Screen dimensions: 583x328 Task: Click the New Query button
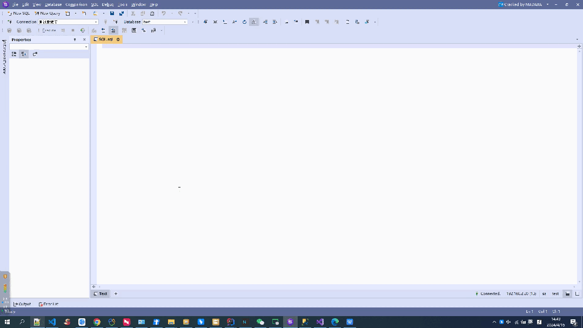point(48,13)
